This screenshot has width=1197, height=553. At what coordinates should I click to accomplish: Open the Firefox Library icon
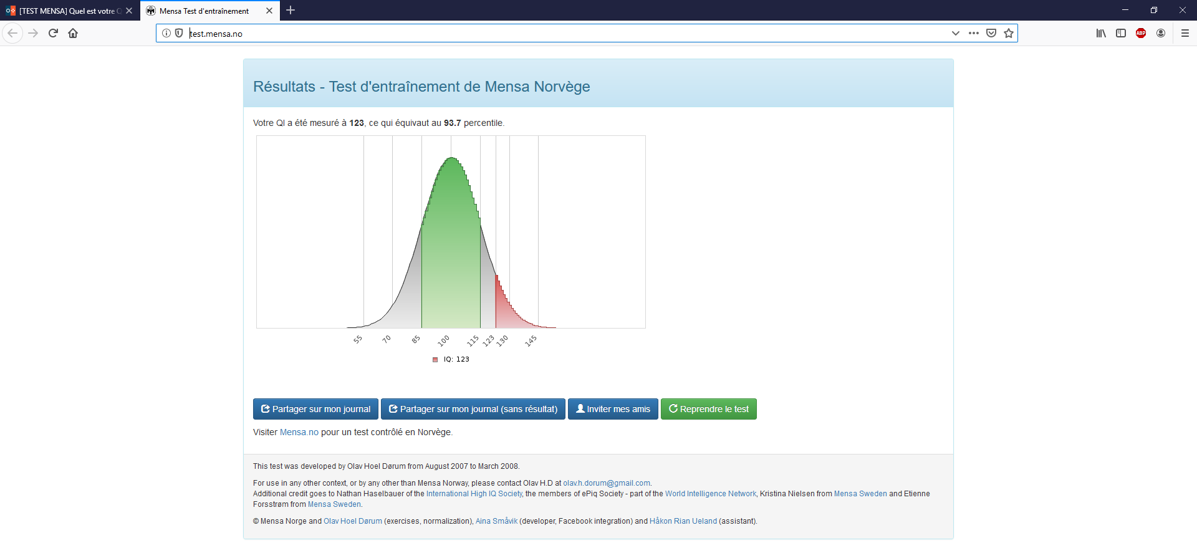1101,33
